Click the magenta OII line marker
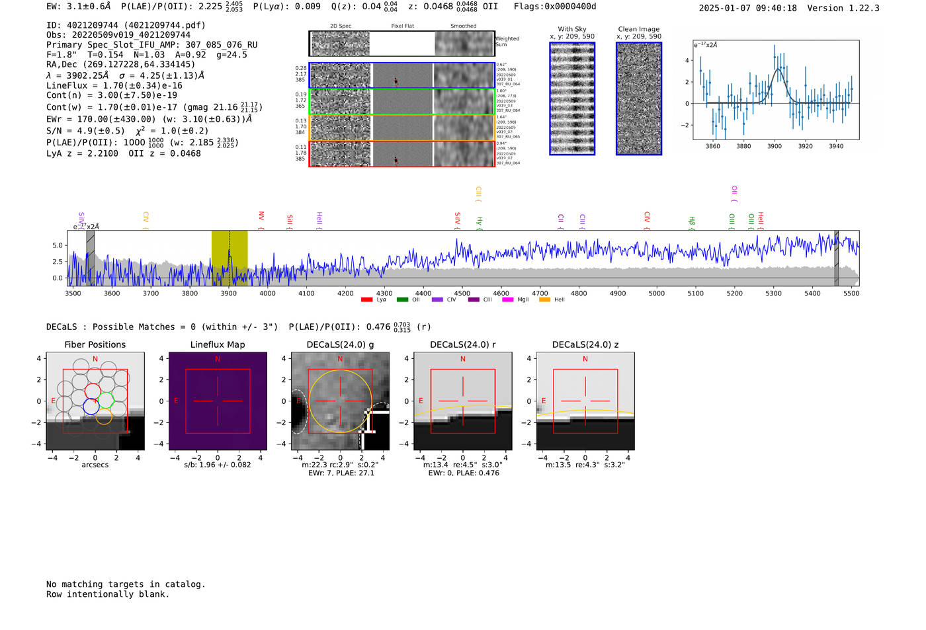 734,194
